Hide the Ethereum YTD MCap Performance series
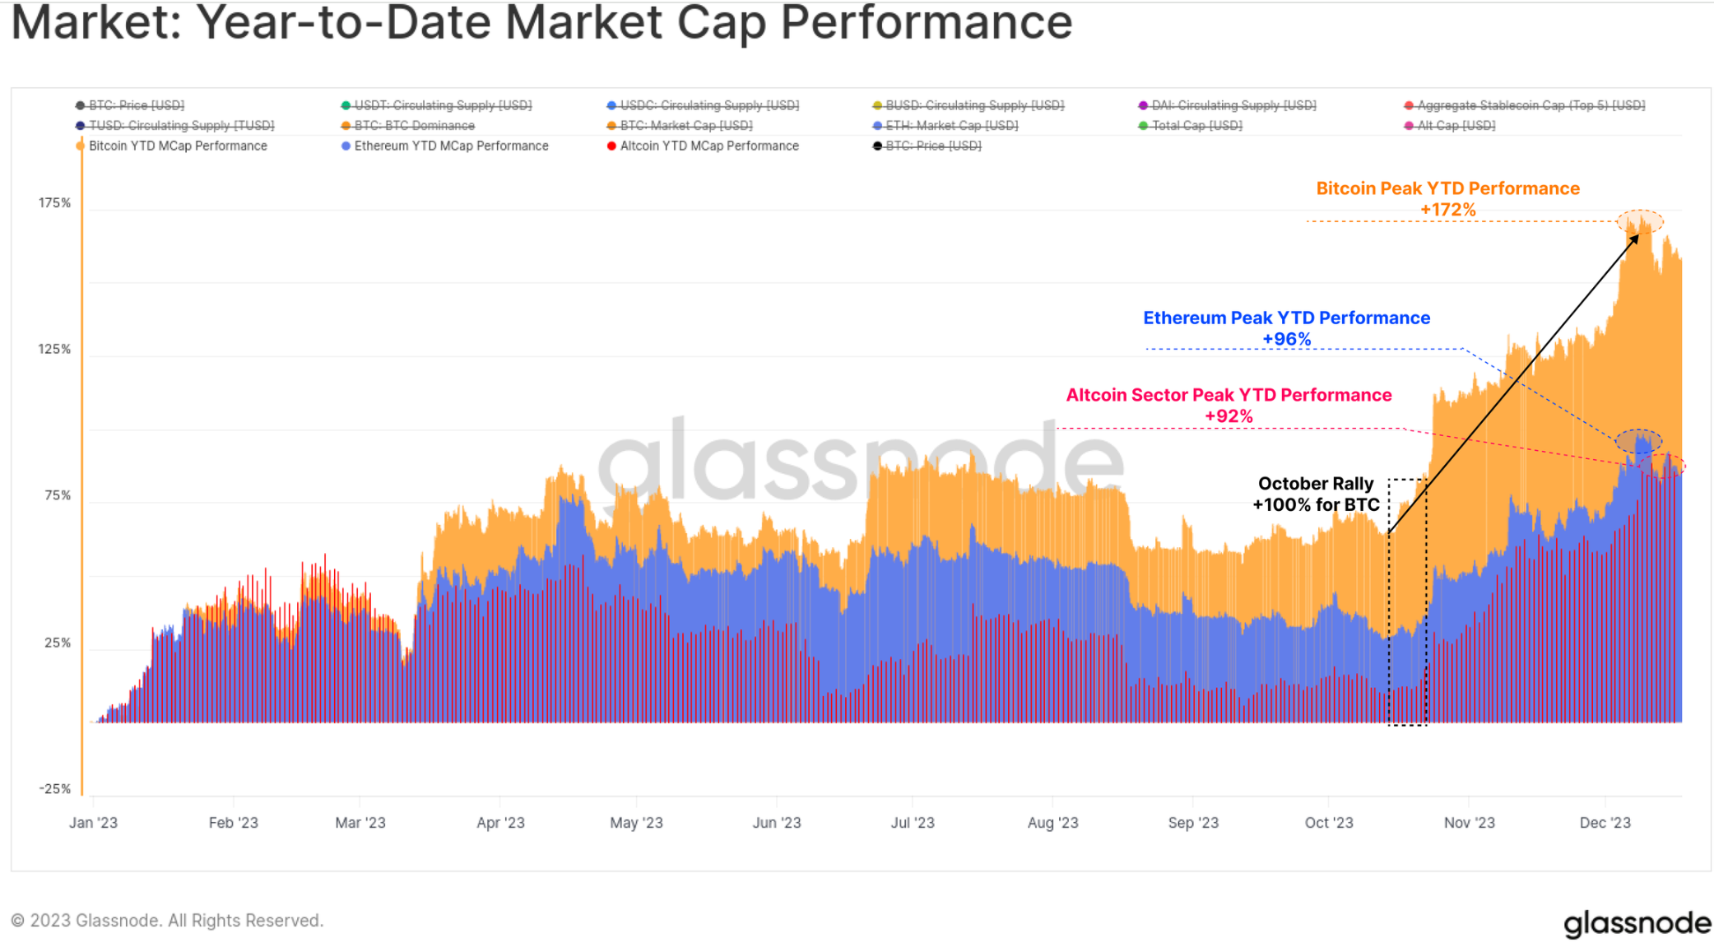Image resolution: width=1714 pixels, height=947 pixels. pyautogui.click(x=450, y=146)
